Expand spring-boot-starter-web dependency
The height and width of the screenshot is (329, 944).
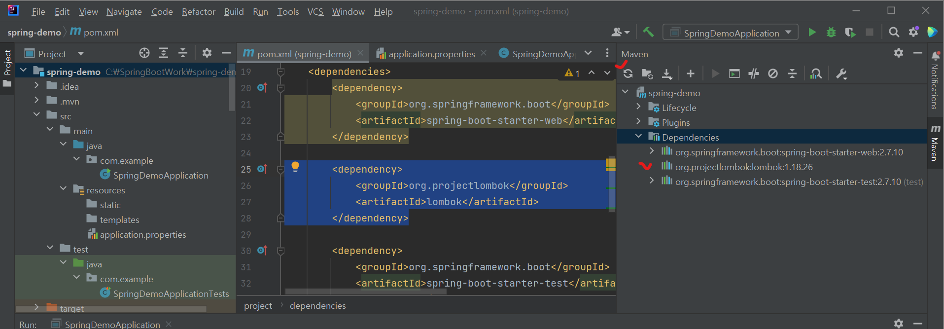point(652,151)
